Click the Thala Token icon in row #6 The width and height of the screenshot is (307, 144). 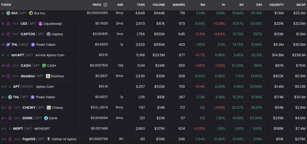click(x=33, y=45)
